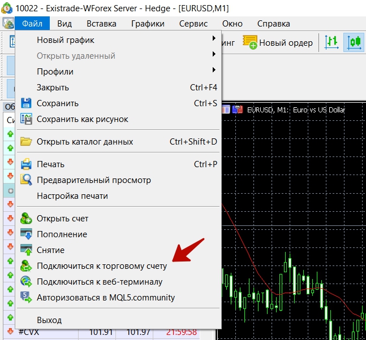Switch chart to Japanese candlesticks mode
The image size is (366, 340).
point(354,42)
